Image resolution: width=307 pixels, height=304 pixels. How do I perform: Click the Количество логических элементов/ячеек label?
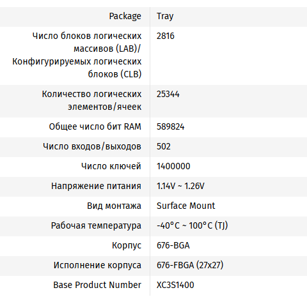click(91, 100)
